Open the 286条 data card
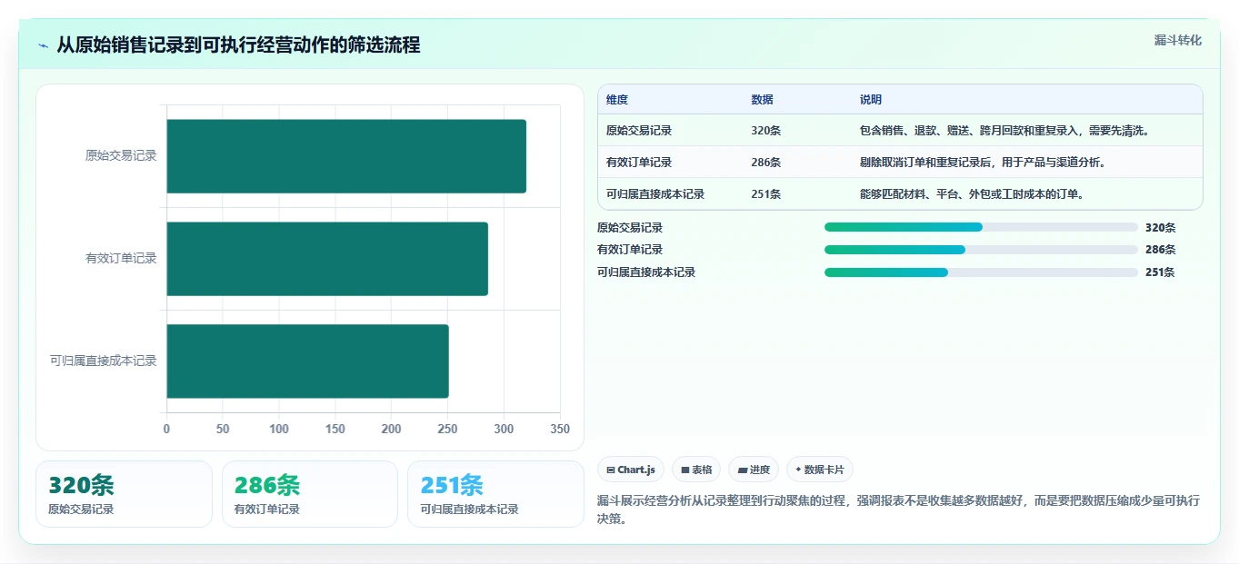The width and height of the screenshot is (1239, 564). (310, 494)
